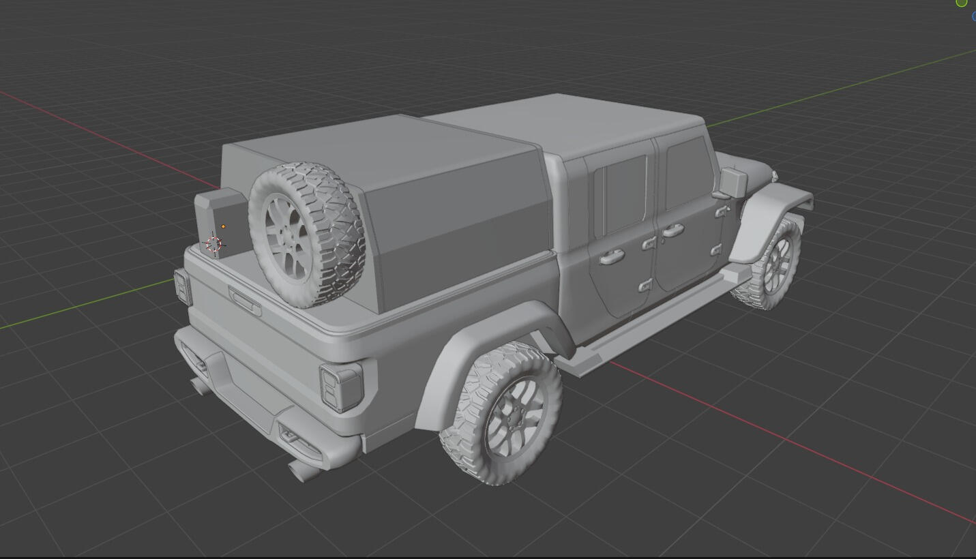Click the rear window of the cab door

click(626, 193)
